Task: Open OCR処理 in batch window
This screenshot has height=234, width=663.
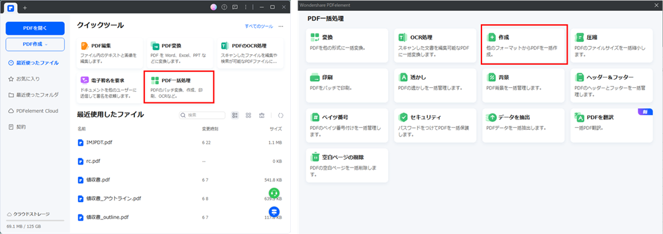Action: pos(435,46)
